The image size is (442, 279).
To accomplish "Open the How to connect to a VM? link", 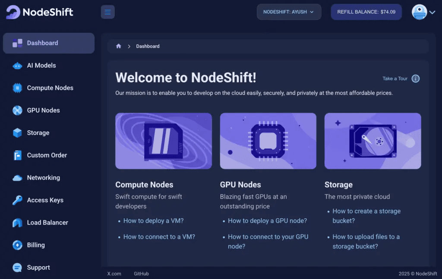I will (159, 237).
